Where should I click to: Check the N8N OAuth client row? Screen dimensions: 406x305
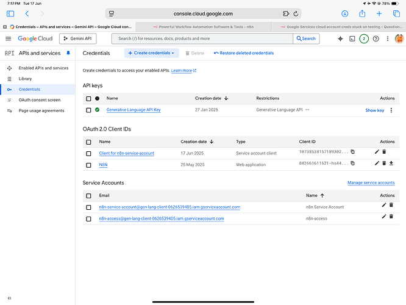coord(88,165)
